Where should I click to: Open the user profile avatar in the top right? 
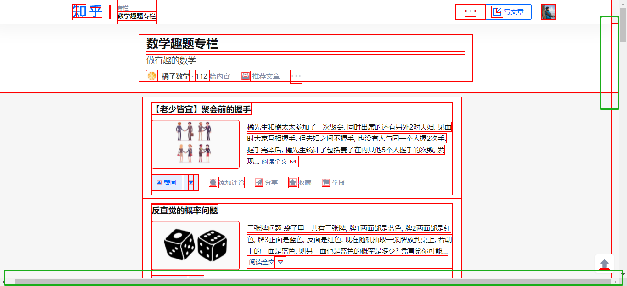(548, 12)
